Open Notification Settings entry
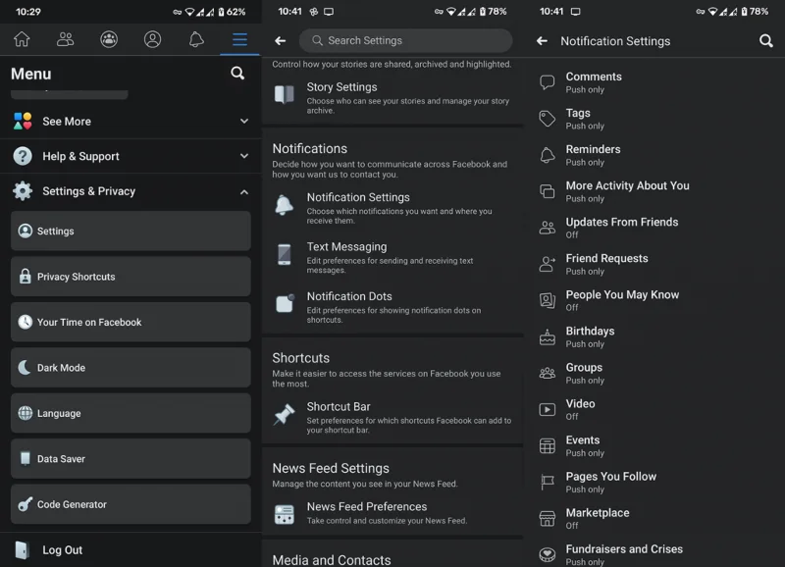 coord(392,208)
